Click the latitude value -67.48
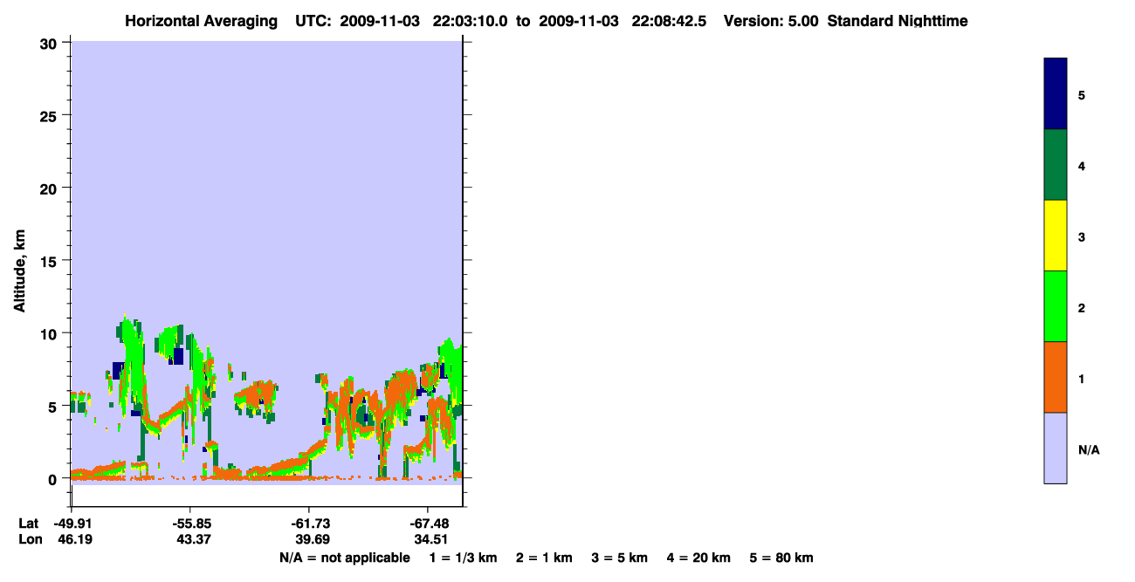This screenshot has width=1135, height=582. (428, 524)
